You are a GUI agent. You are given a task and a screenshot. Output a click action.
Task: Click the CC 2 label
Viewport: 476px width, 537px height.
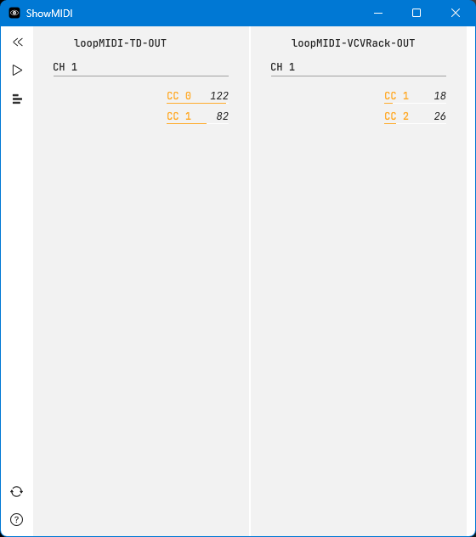[396, 116]
